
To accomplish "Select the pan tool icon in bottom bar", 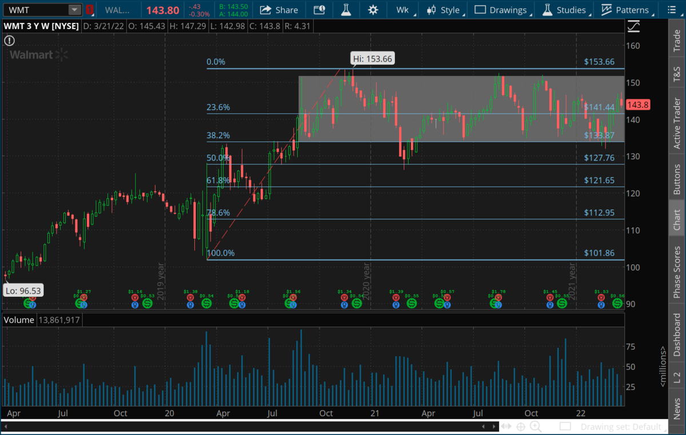I will 506,426.
